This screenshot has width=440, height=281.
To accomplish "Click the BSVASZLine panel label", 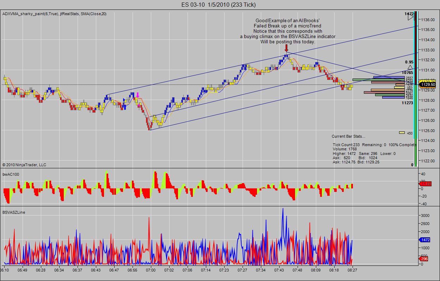I will pyautogui.click(x=14, y=212).
